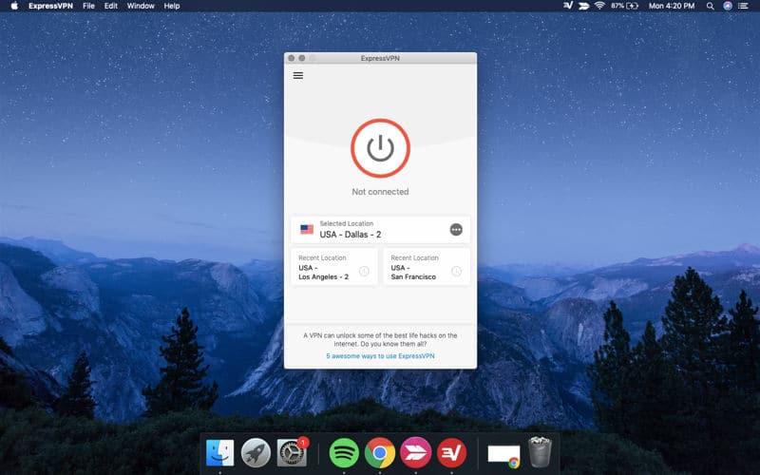Image resolution: width=760 pixels, height=475 pixels.
Task: Click clock icon on San Francisco card
Action: [x=457, y=272]
